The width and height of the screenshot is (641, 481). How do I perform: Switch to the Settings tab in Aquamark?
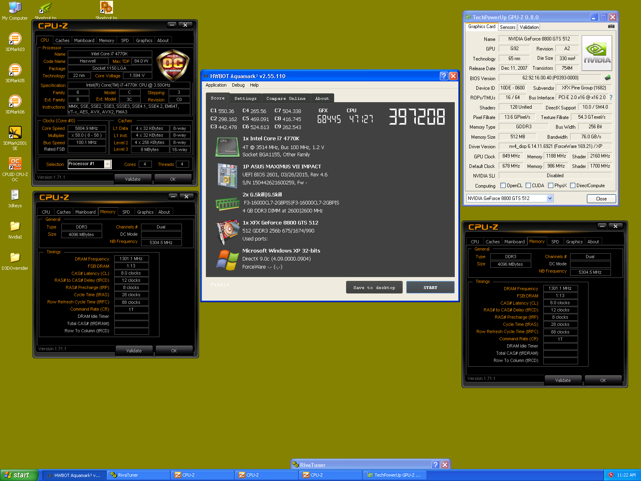pyautogui.click(x=245, y=98)
